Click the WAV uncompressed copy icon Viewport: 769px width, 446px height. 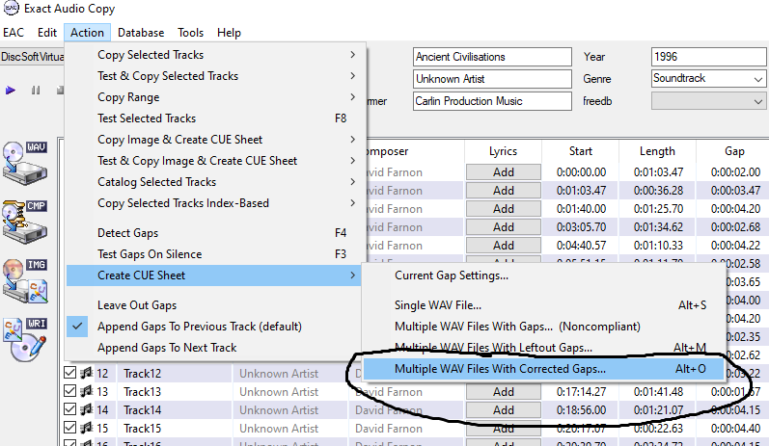click(25, 163)
